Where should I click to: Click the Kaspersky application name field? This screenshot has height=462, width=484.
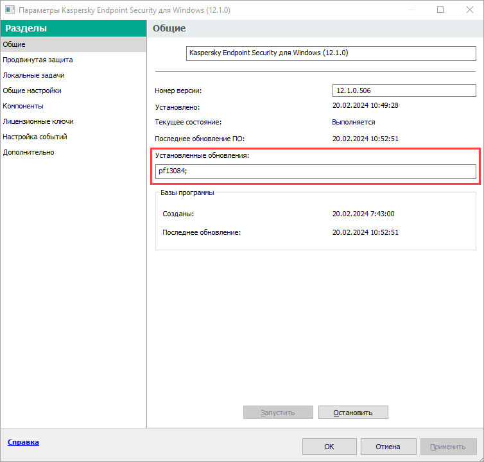point(331,53)
